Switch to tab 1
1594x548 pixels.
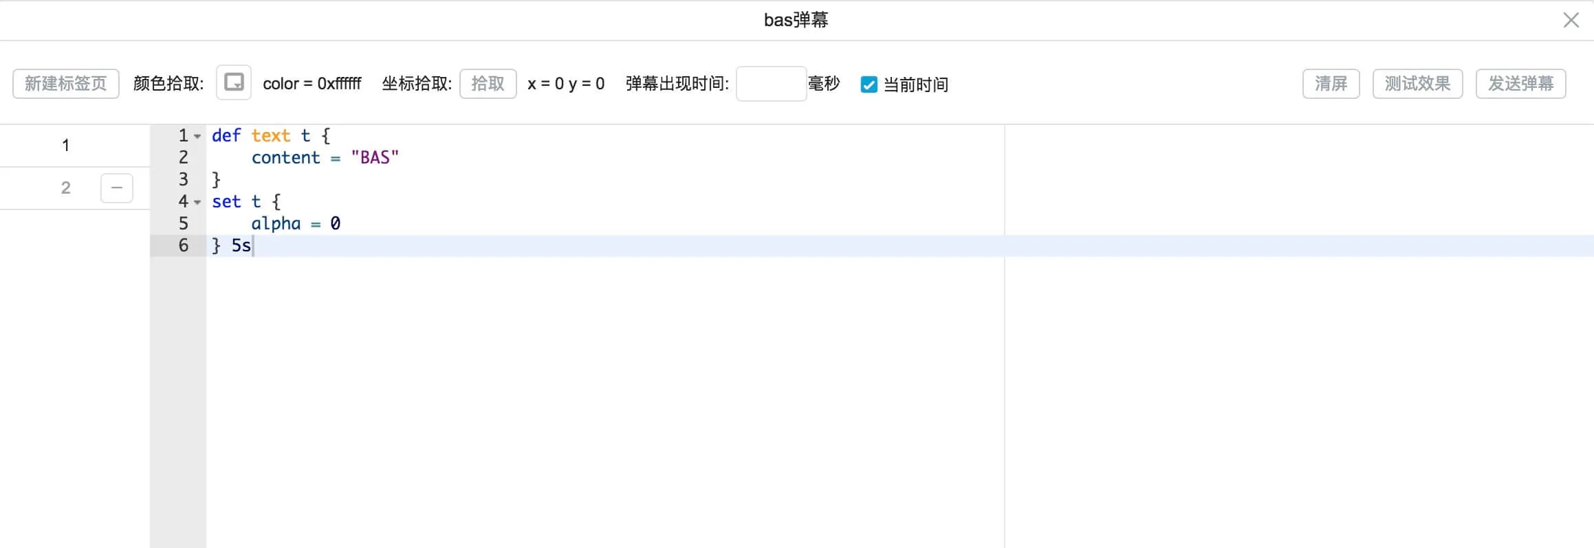66,146
